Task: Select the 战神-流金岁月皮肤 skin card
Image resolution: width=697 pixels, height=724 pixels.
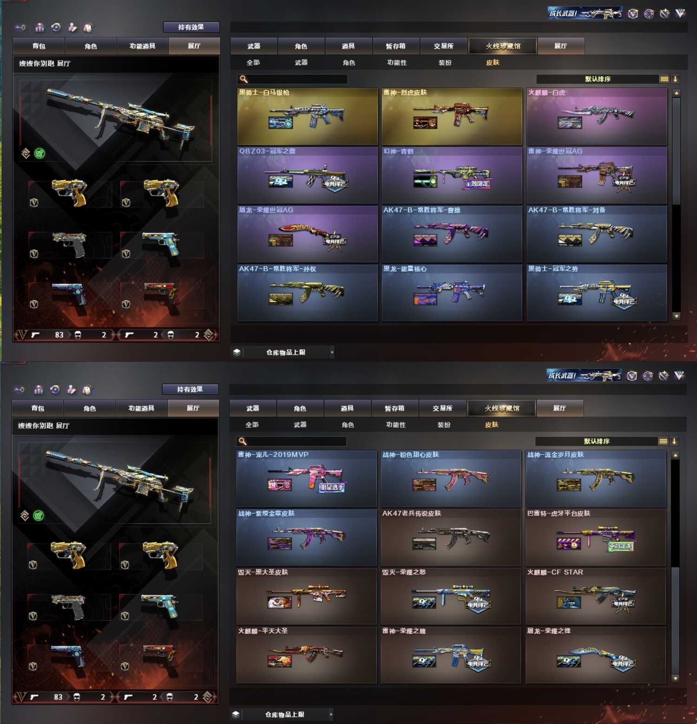Action: 596,479
